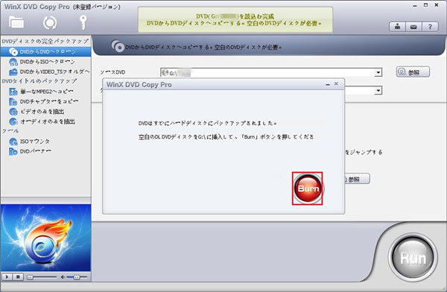Minimize the main application window
The height and width of the screenshot is (292, 447).
click(415, 6)
